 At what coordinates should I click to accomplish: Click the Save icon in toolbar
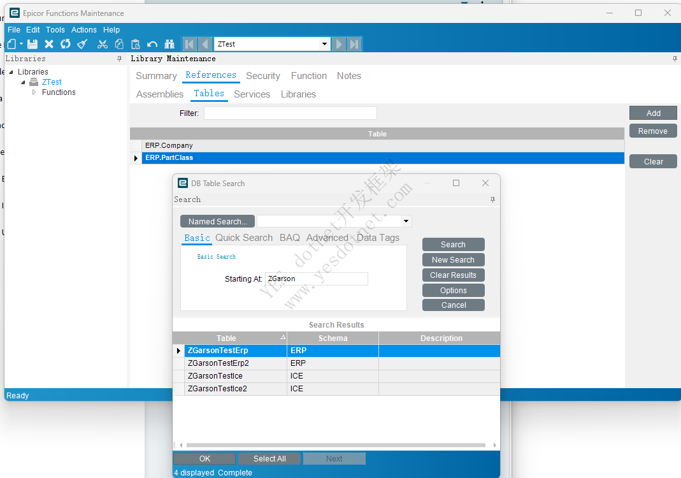[32, 44]
